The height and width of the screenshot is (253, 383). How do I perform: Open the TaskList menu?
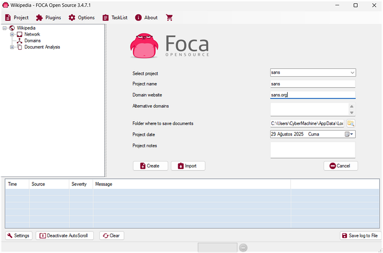point(115,18)
